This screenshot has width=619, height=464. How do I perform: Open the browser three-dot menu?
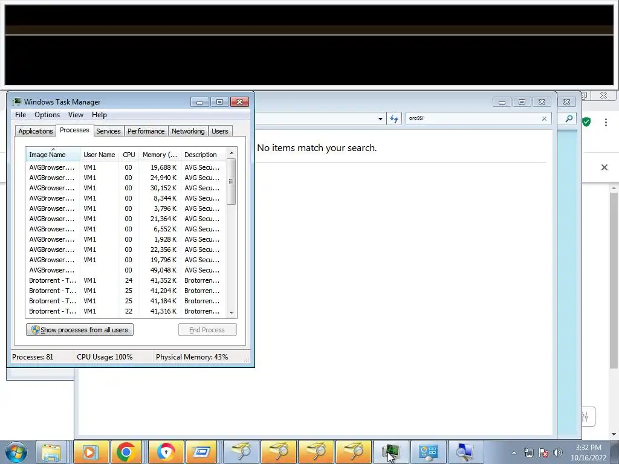(x=606, y=122)
